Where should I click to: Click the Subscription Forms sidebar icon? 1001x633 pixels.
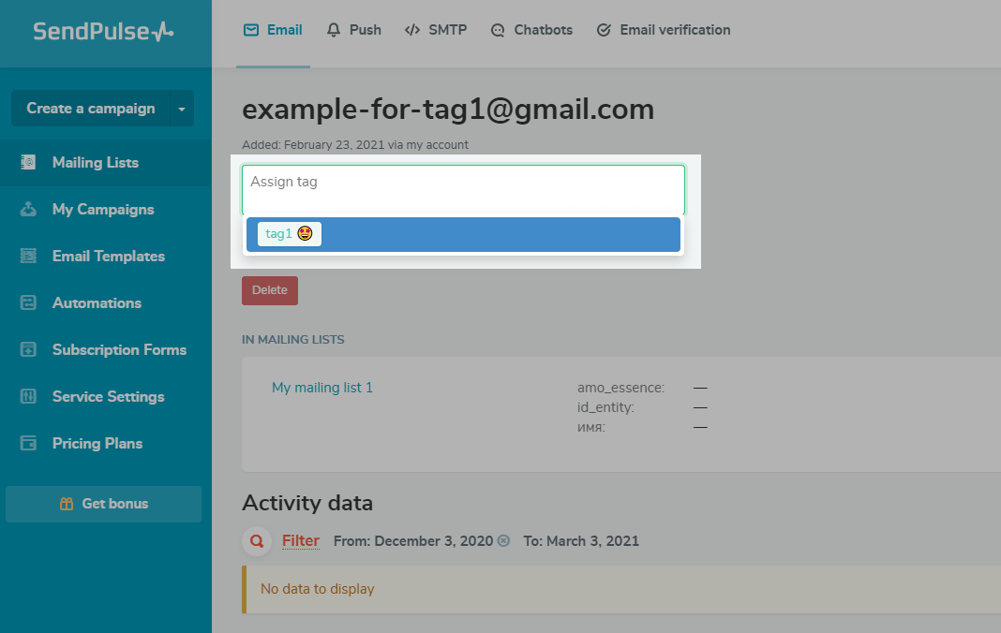pos(28,349)
